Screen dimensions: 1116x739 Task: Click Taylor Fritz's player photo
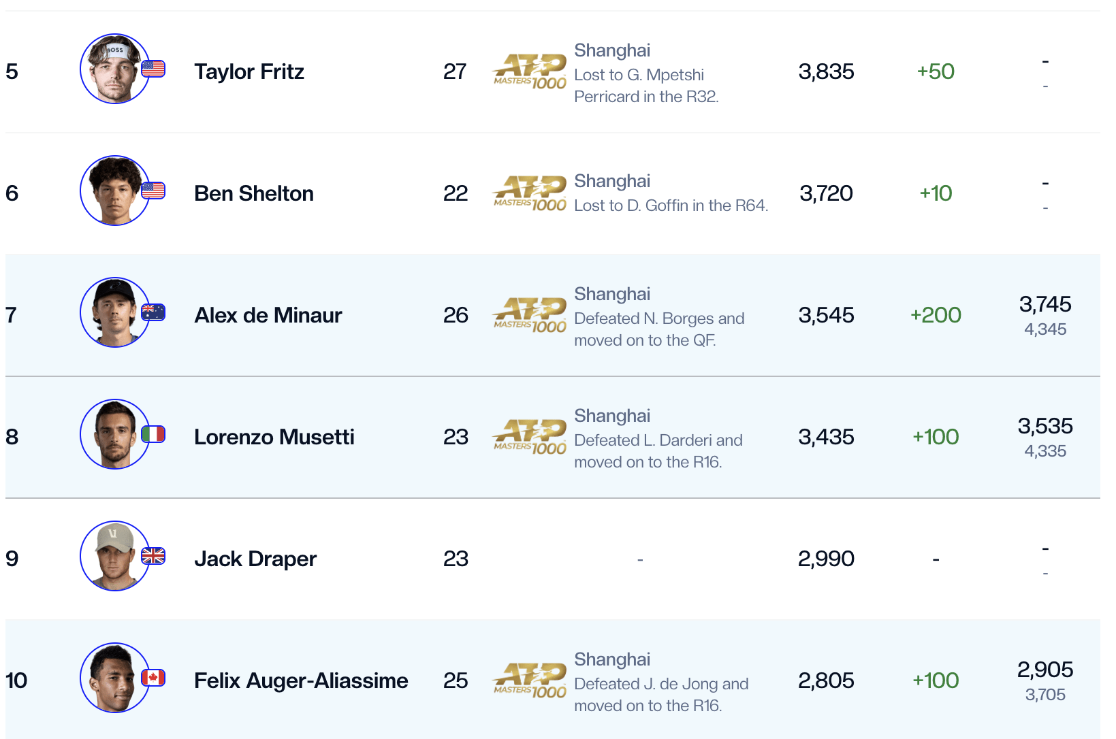pos(114,69)
